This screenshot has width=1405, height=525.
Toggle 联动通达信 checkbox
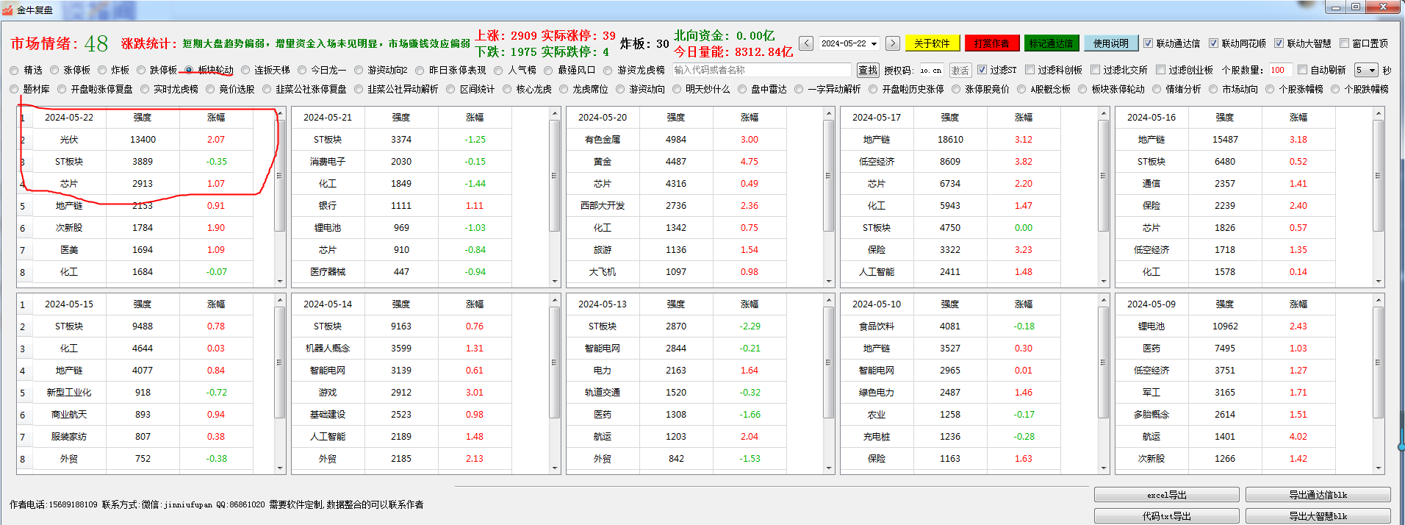pos(1148,43)
